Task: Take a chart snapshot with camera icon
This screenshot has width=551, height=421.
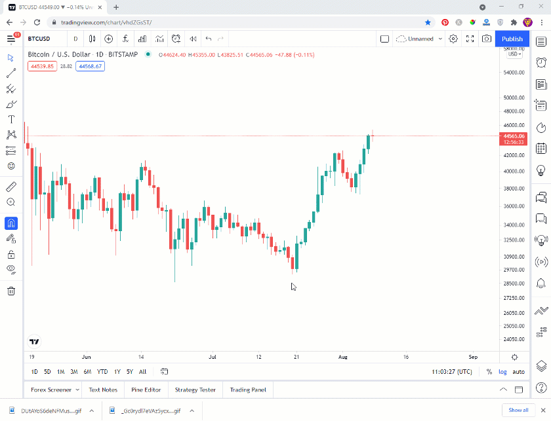Action: click(x=486, y=39)
